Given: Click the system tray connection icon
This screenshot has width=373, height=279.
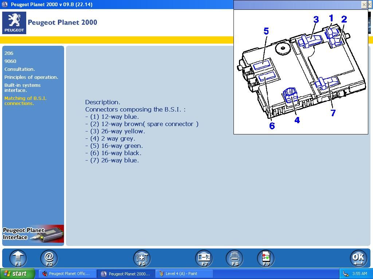Looking at the screenshot, I should (x=346, y=274).
